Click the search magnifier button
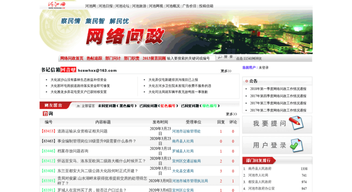 [x=226, y=57]
